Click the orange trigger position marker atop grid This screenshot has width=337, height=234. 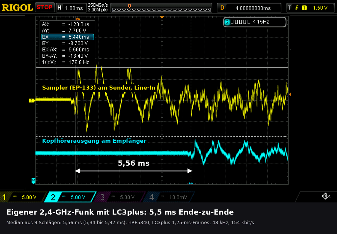[x=162, y=17]
